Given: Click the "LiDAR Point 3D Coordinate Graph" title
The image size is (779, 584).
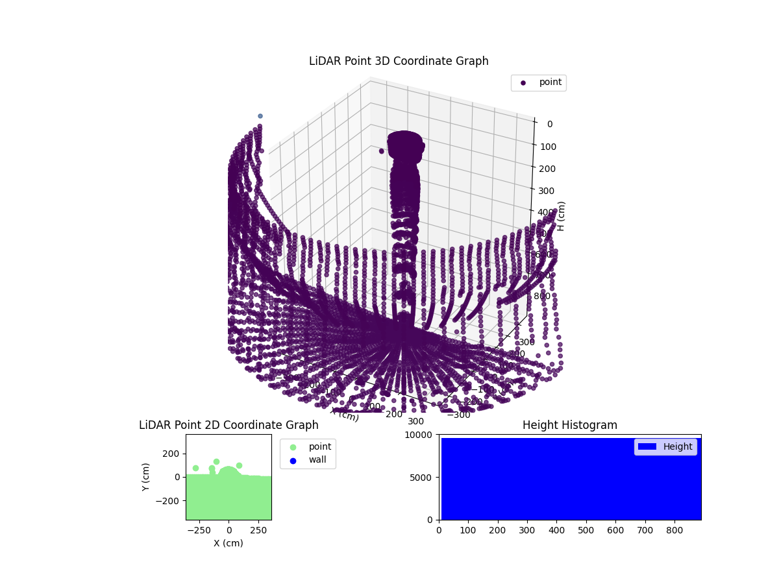Looking at the screenshot, I should point(399,61).
